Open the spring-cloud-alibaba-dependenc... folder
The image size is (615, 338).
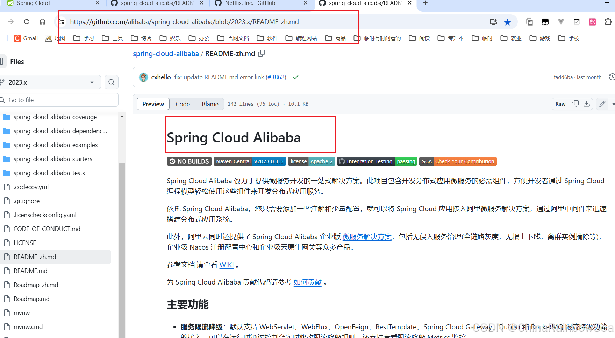click(x=60, y=131)
